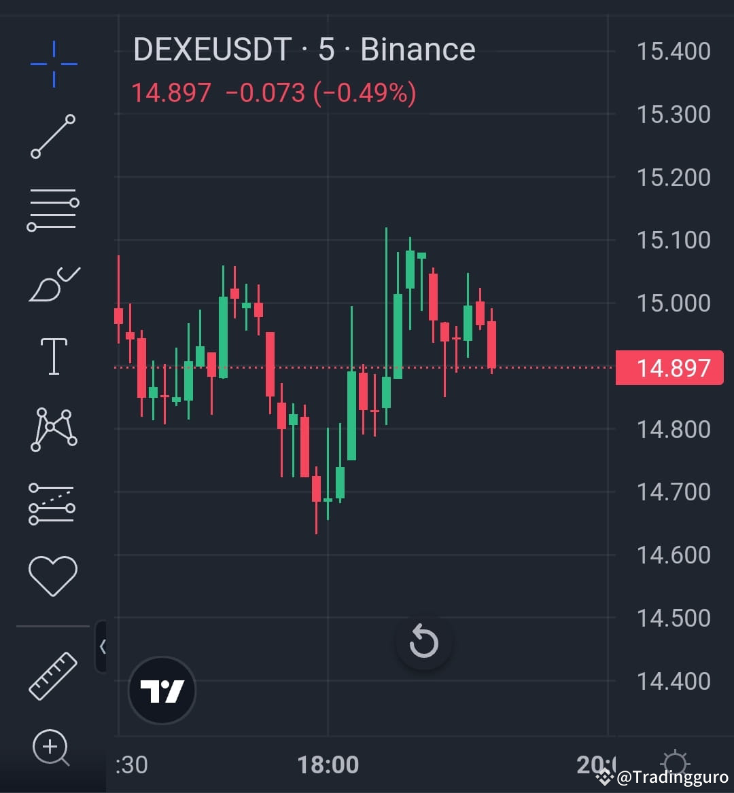Open the XABCD pattern tool
Image resolution: width=734 pixels, height=793 pixels.
[x=53, y=428]
